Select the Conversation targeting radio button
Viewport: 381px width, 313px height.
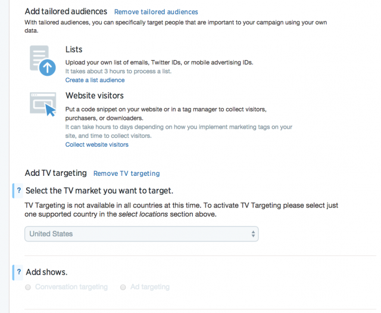coord(28,287)
